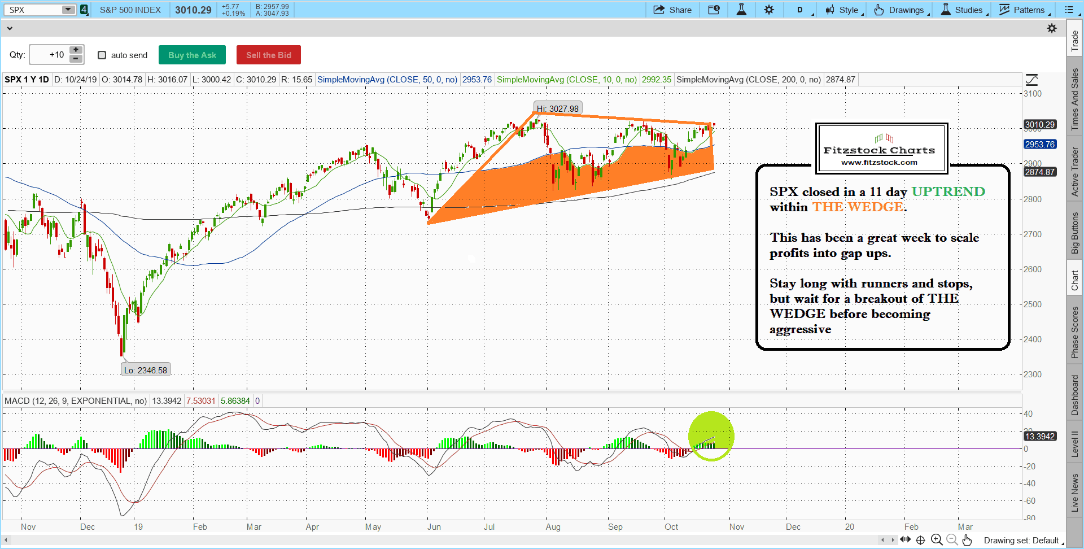Image resolution: width=1084 pixels, height=549 pixels.
Task: Open chart settings gear in top toolbar
Action: (x=769, y=10)
